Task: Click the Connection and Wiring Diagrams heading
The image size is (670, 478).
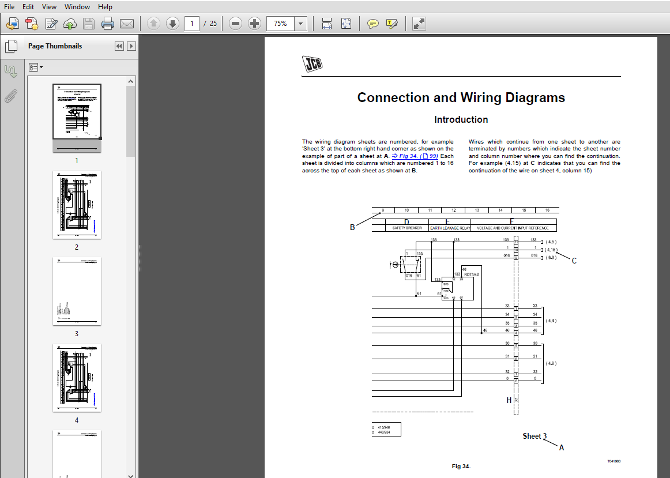Action: coord(461,98)
